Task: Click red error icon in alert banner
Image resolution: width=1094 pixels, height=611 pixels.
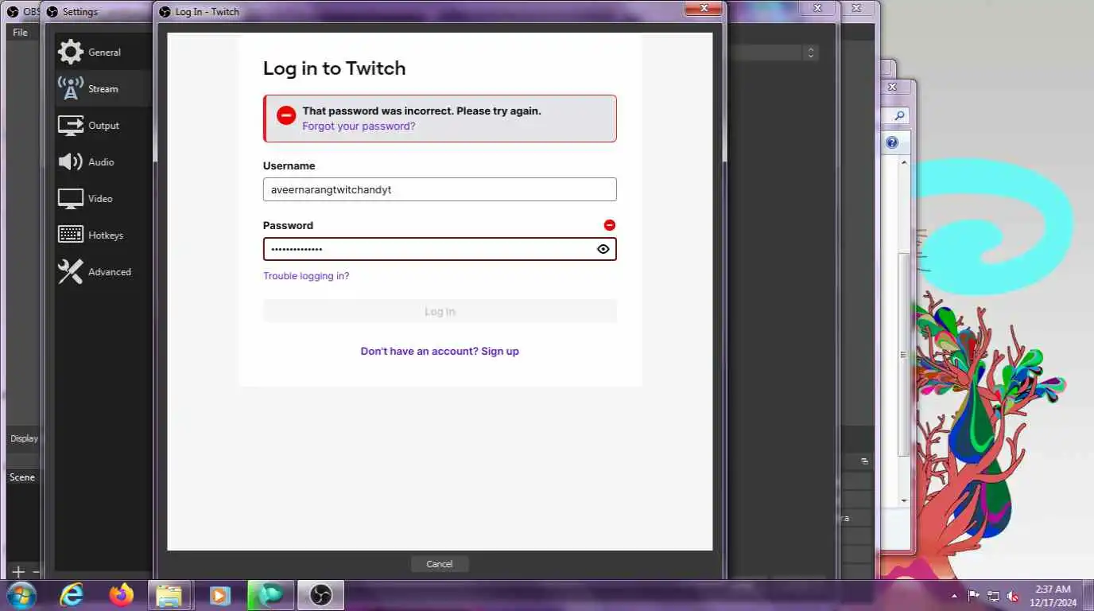Action: tap(286, 115)
